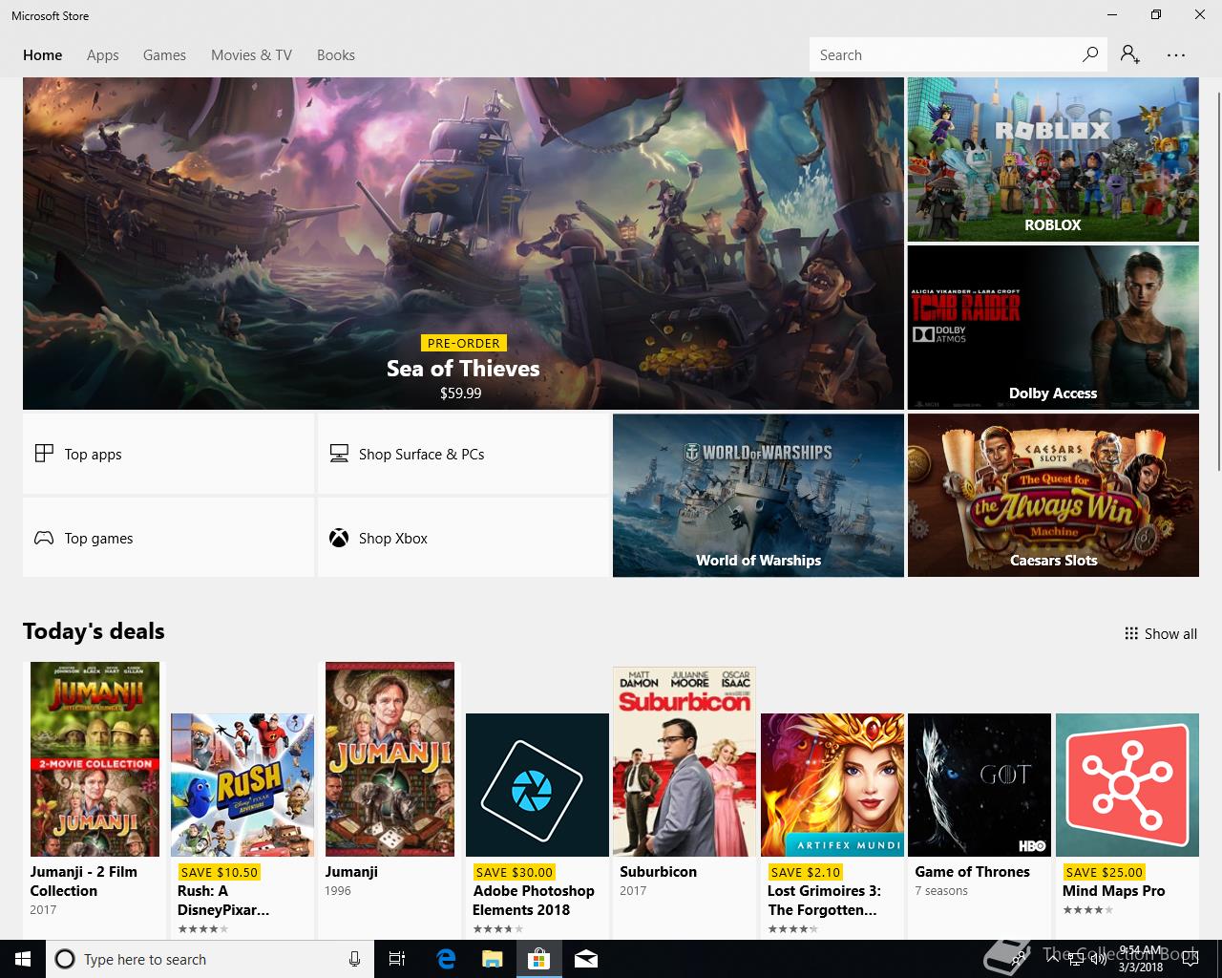Viewport: 1222px width, 978px height.
Task: Select Mind Maps Pro icon
Action: tap(1127, 785)
